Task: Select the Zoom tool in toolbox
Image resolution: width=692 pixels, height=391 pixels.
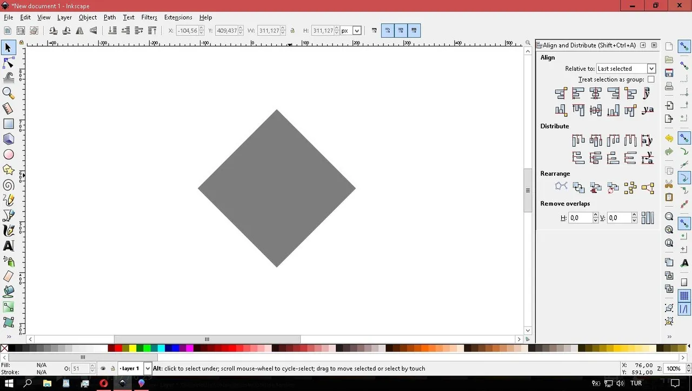Action: point(8,93)
